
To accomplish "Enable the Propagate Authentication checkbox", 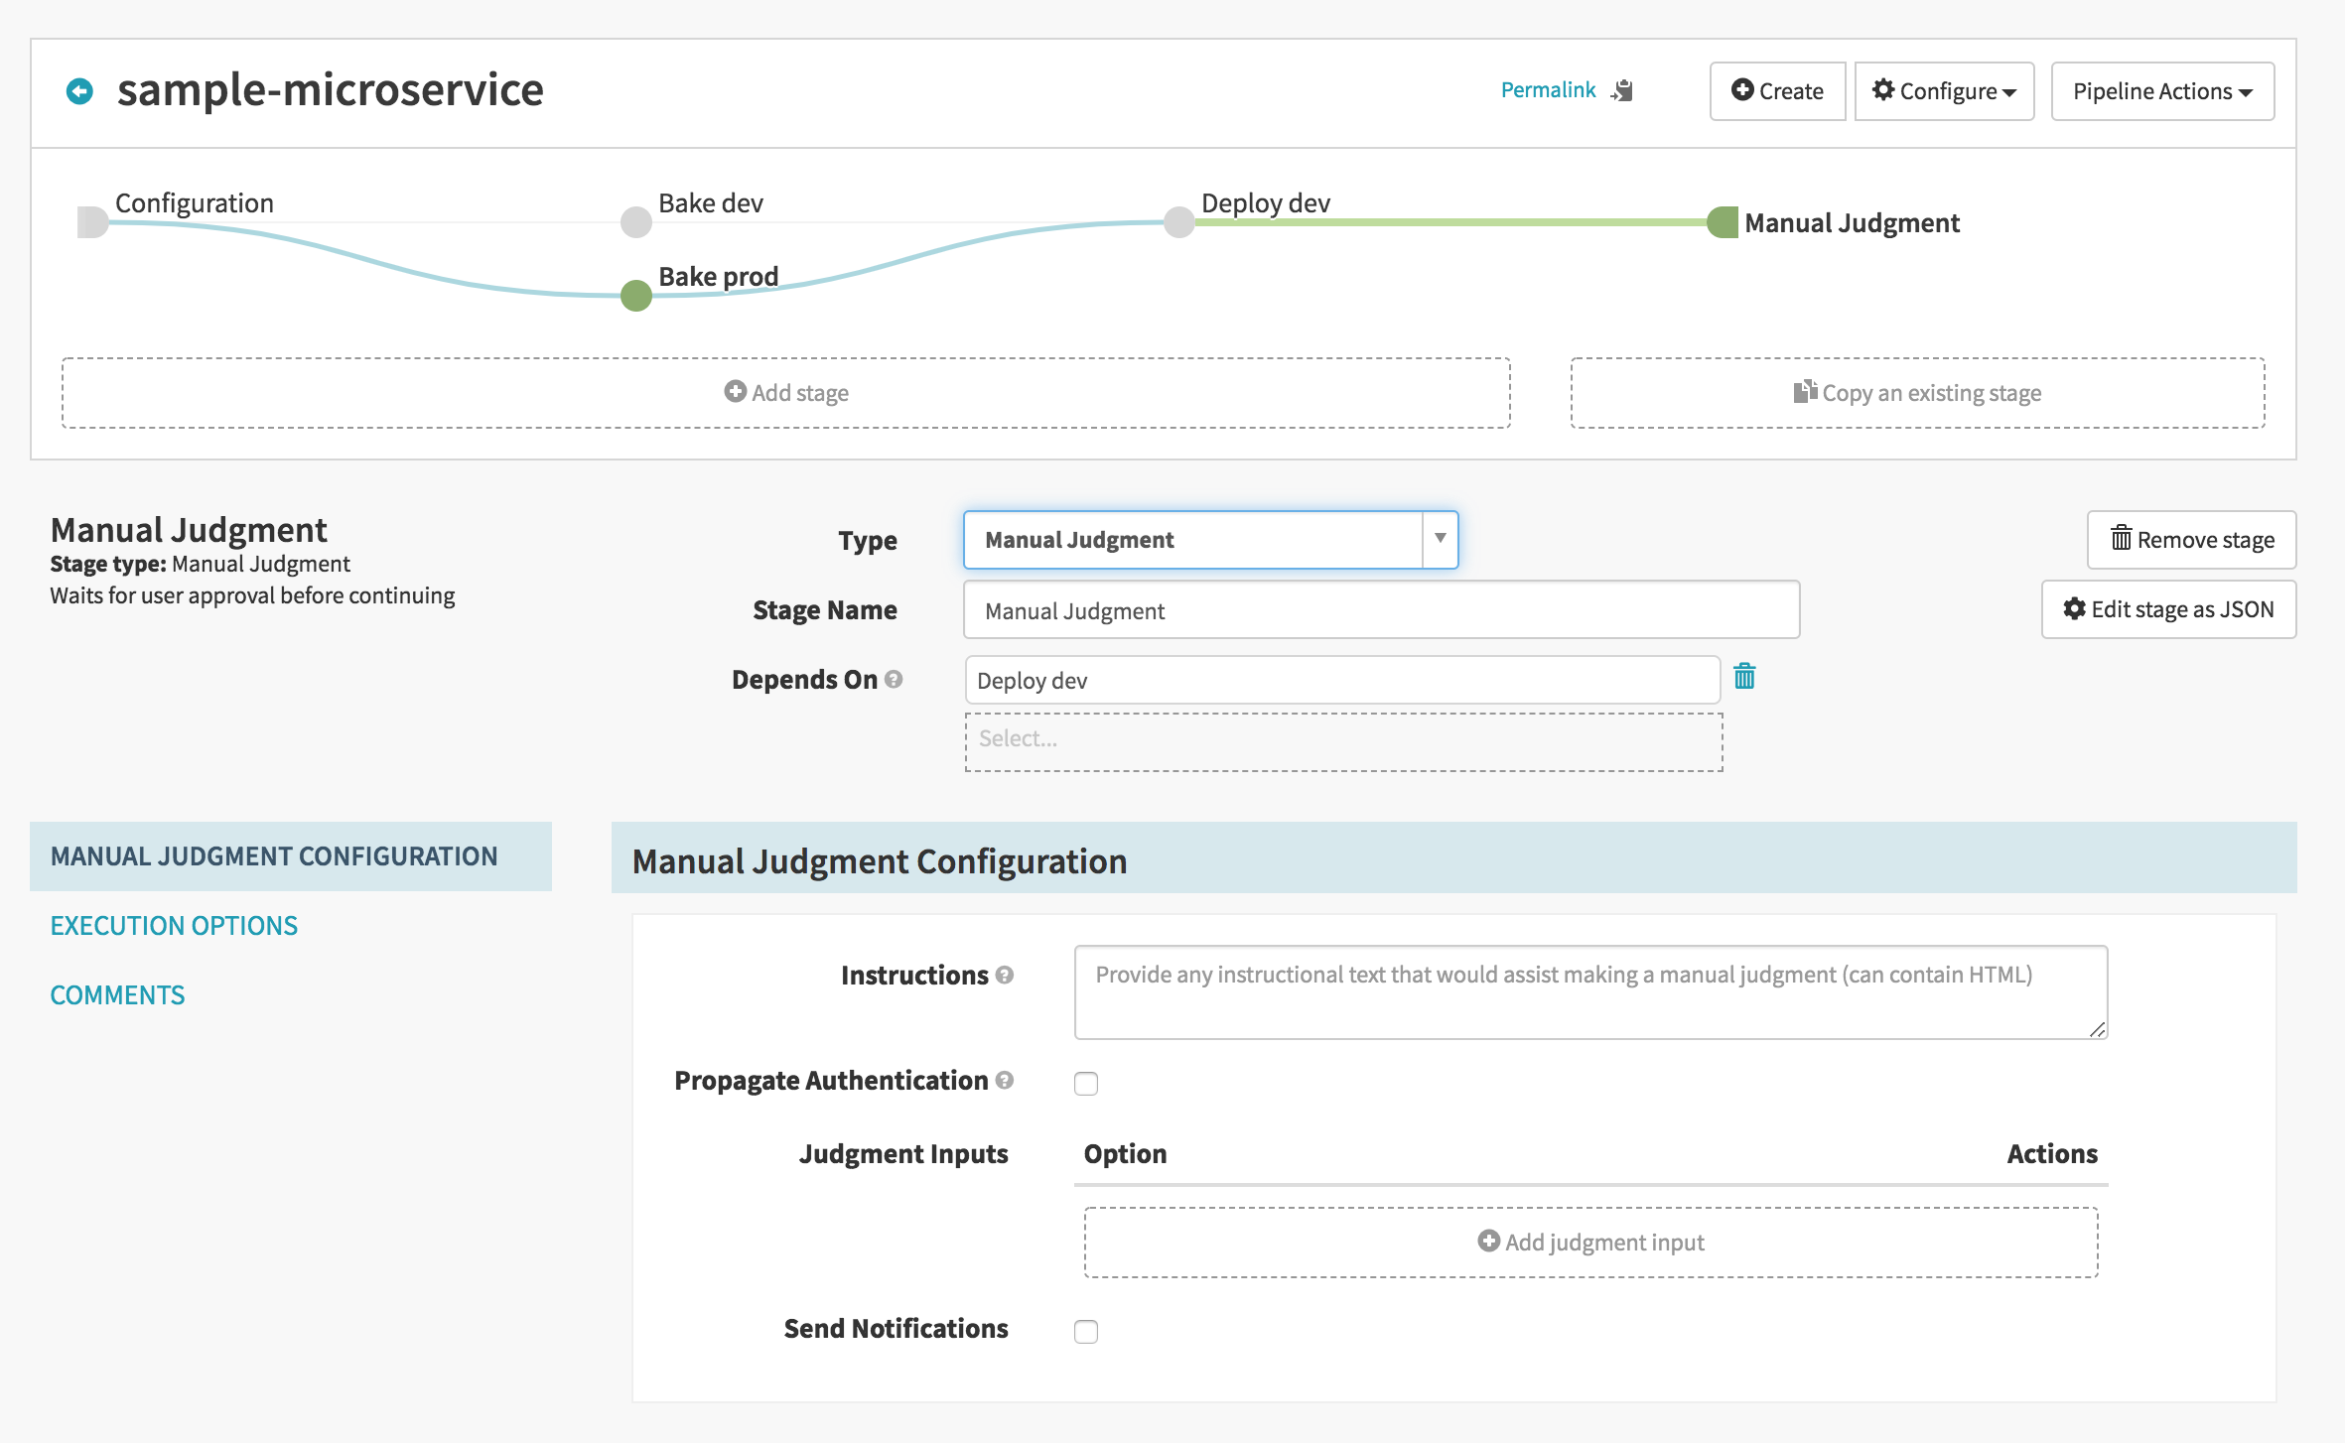I will 1086,1084.
